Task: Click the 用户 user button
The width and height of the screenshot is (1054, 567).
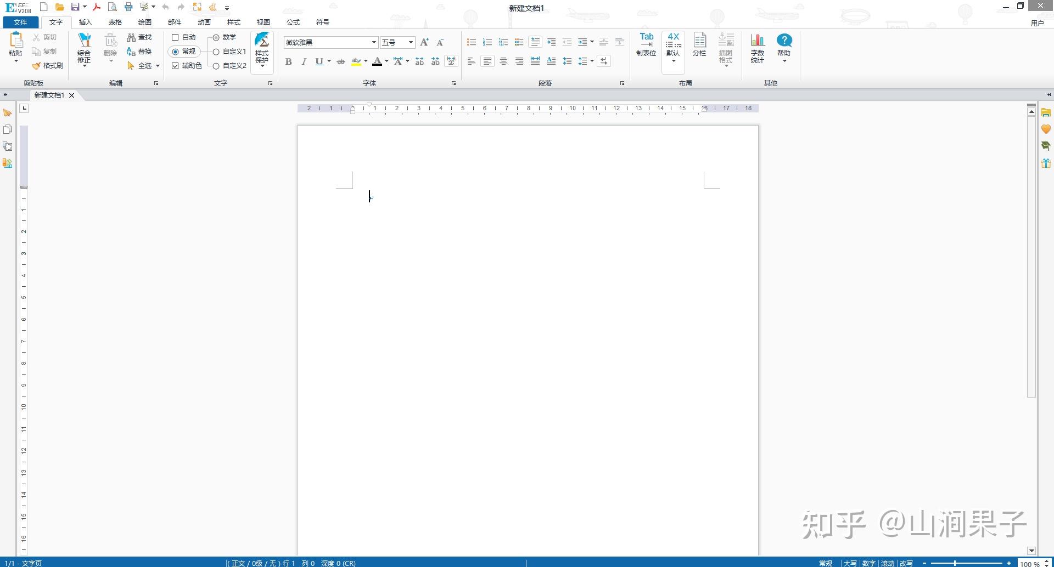Action: tap(1037, 23)
